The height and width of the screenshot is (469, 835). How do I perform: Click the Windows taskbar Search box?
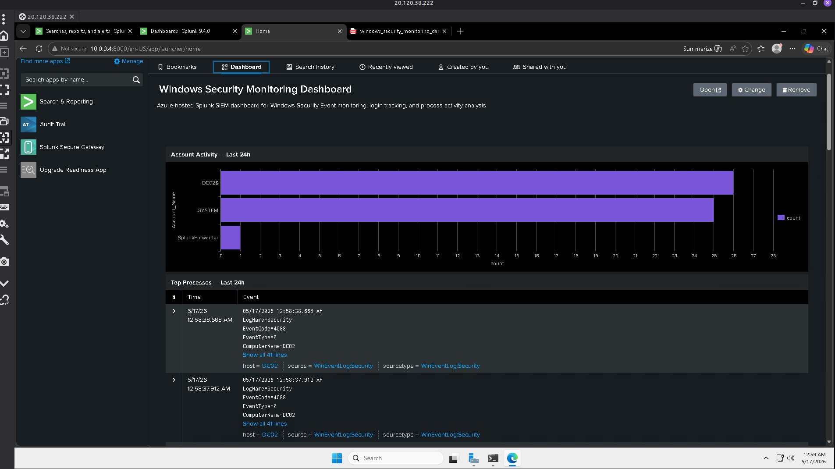pyautogui.click(x=396, y=458)
